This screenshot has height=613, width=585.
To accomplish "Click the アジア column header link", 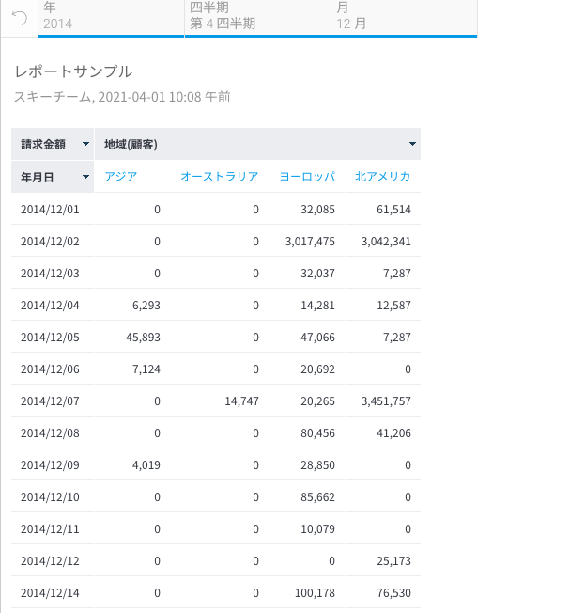I will pos(121,177).
